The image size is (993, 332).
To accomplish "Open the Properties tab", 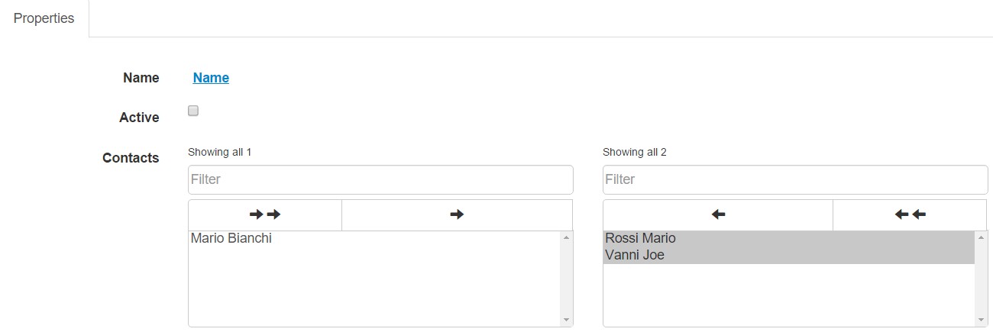I will click(44, 18).
